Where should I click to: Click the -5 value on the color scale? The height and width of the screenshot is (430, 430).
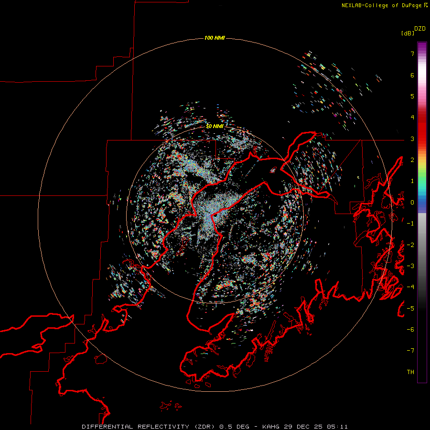(410, 309)
